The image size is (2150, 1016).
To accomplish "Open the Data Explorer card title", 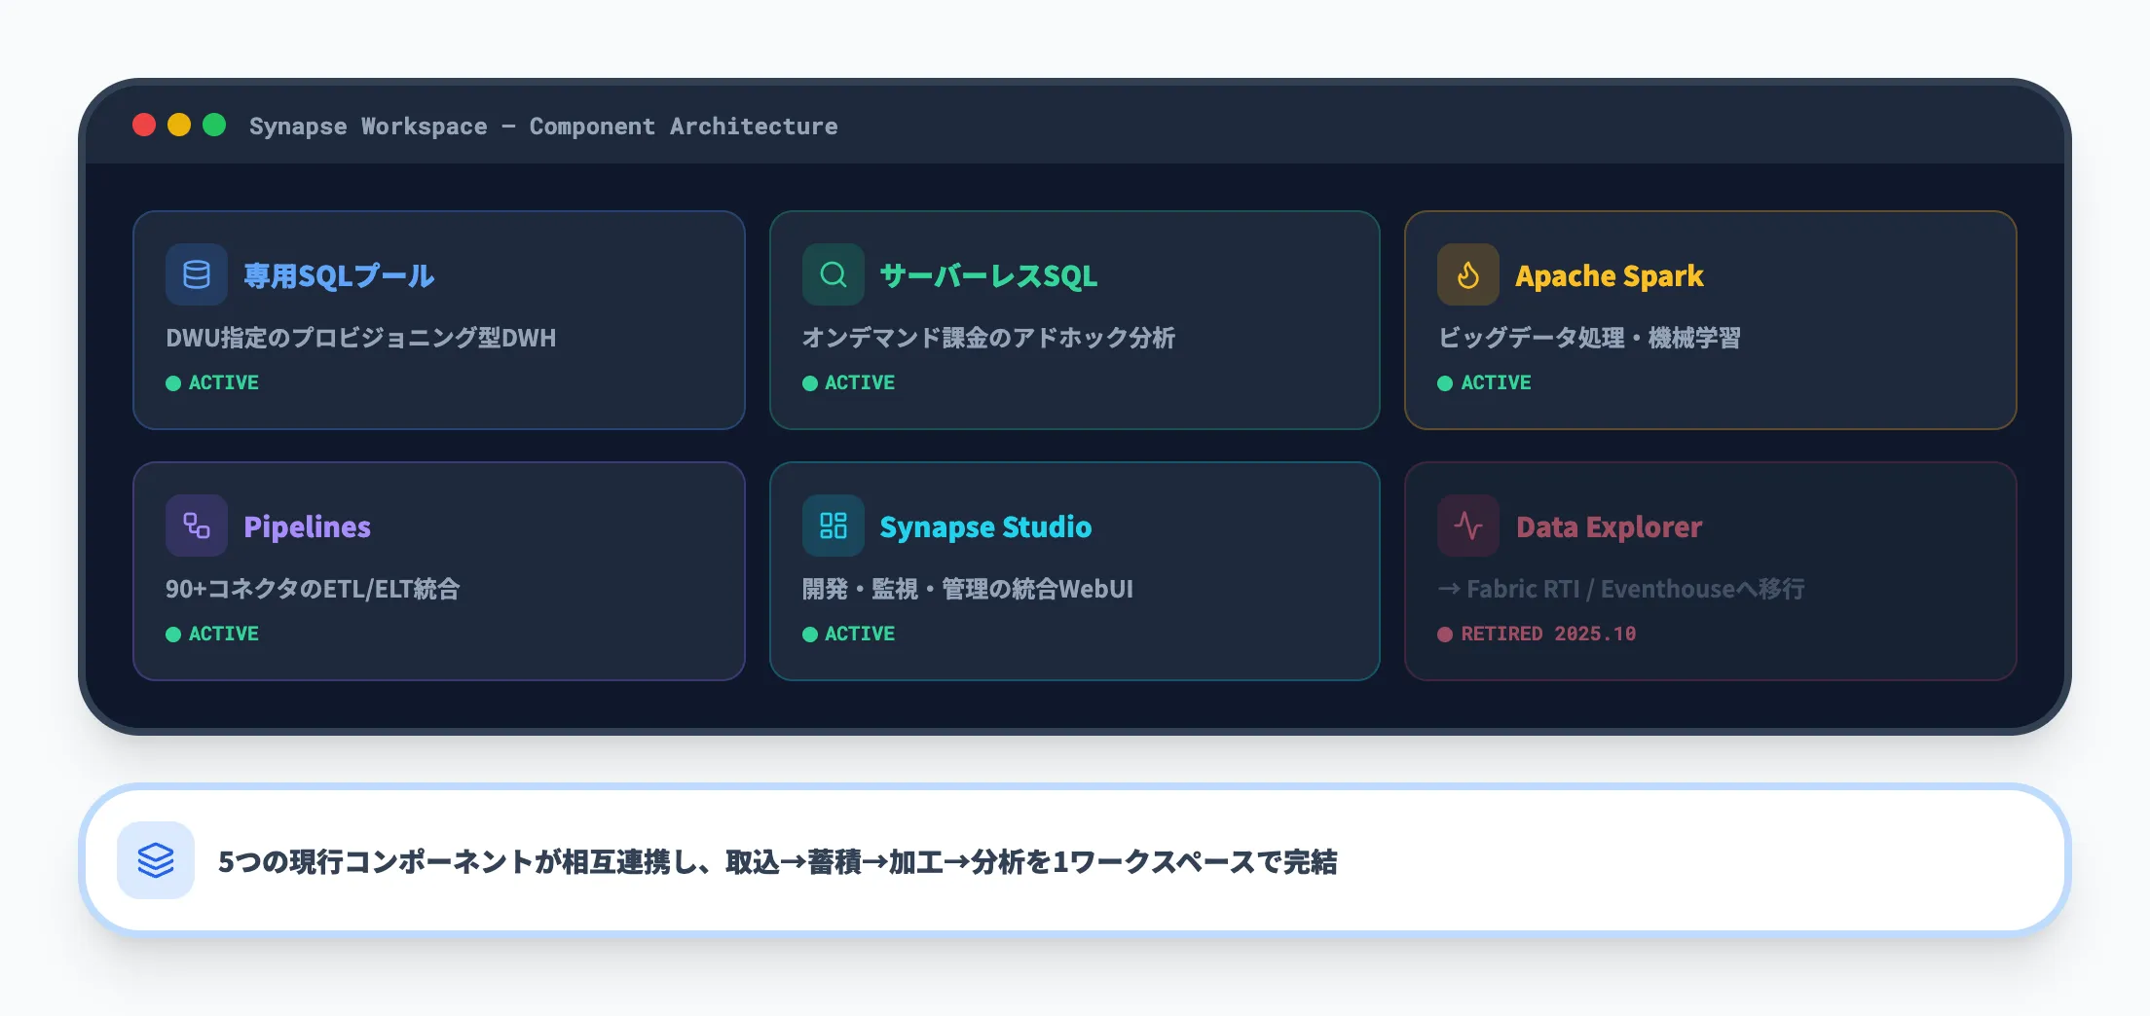I will (1609, 527).
